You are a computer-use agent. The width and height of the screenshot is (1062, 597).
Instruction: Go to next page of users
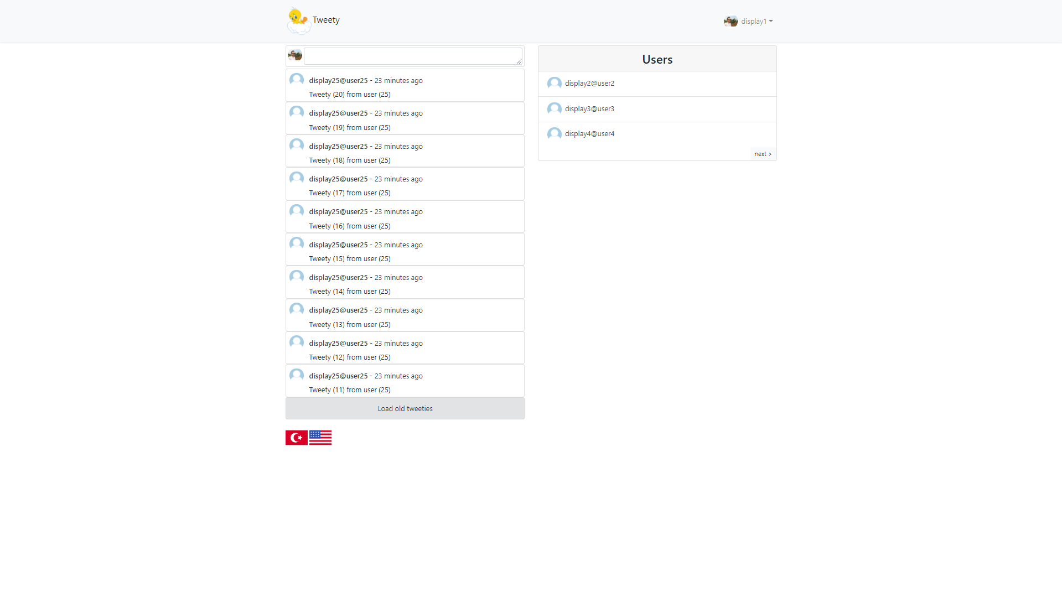pos(763,154)
